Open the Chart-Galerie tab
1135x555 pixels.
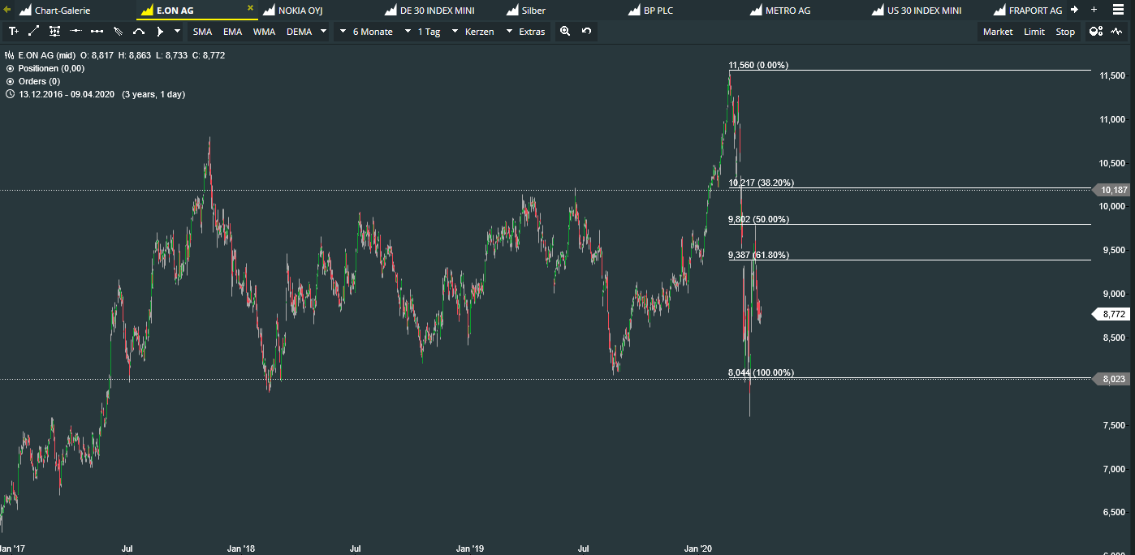coord(62,11)
